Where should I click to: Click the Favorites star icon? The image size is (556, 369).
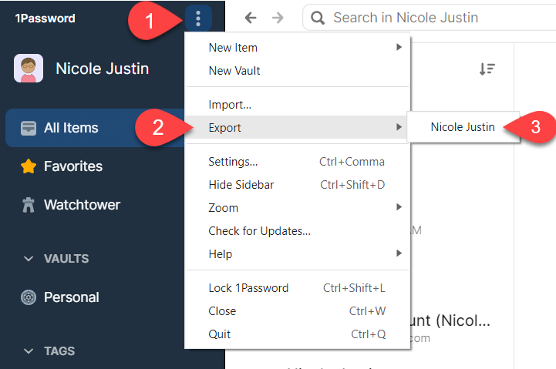(29, 166)
